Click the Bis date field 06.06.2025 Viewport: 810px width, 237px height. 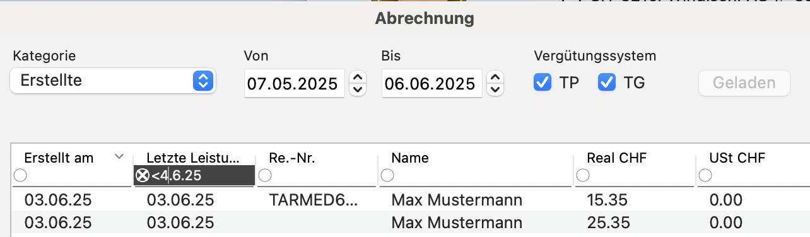pyautogui.click(x=432, y=83)
